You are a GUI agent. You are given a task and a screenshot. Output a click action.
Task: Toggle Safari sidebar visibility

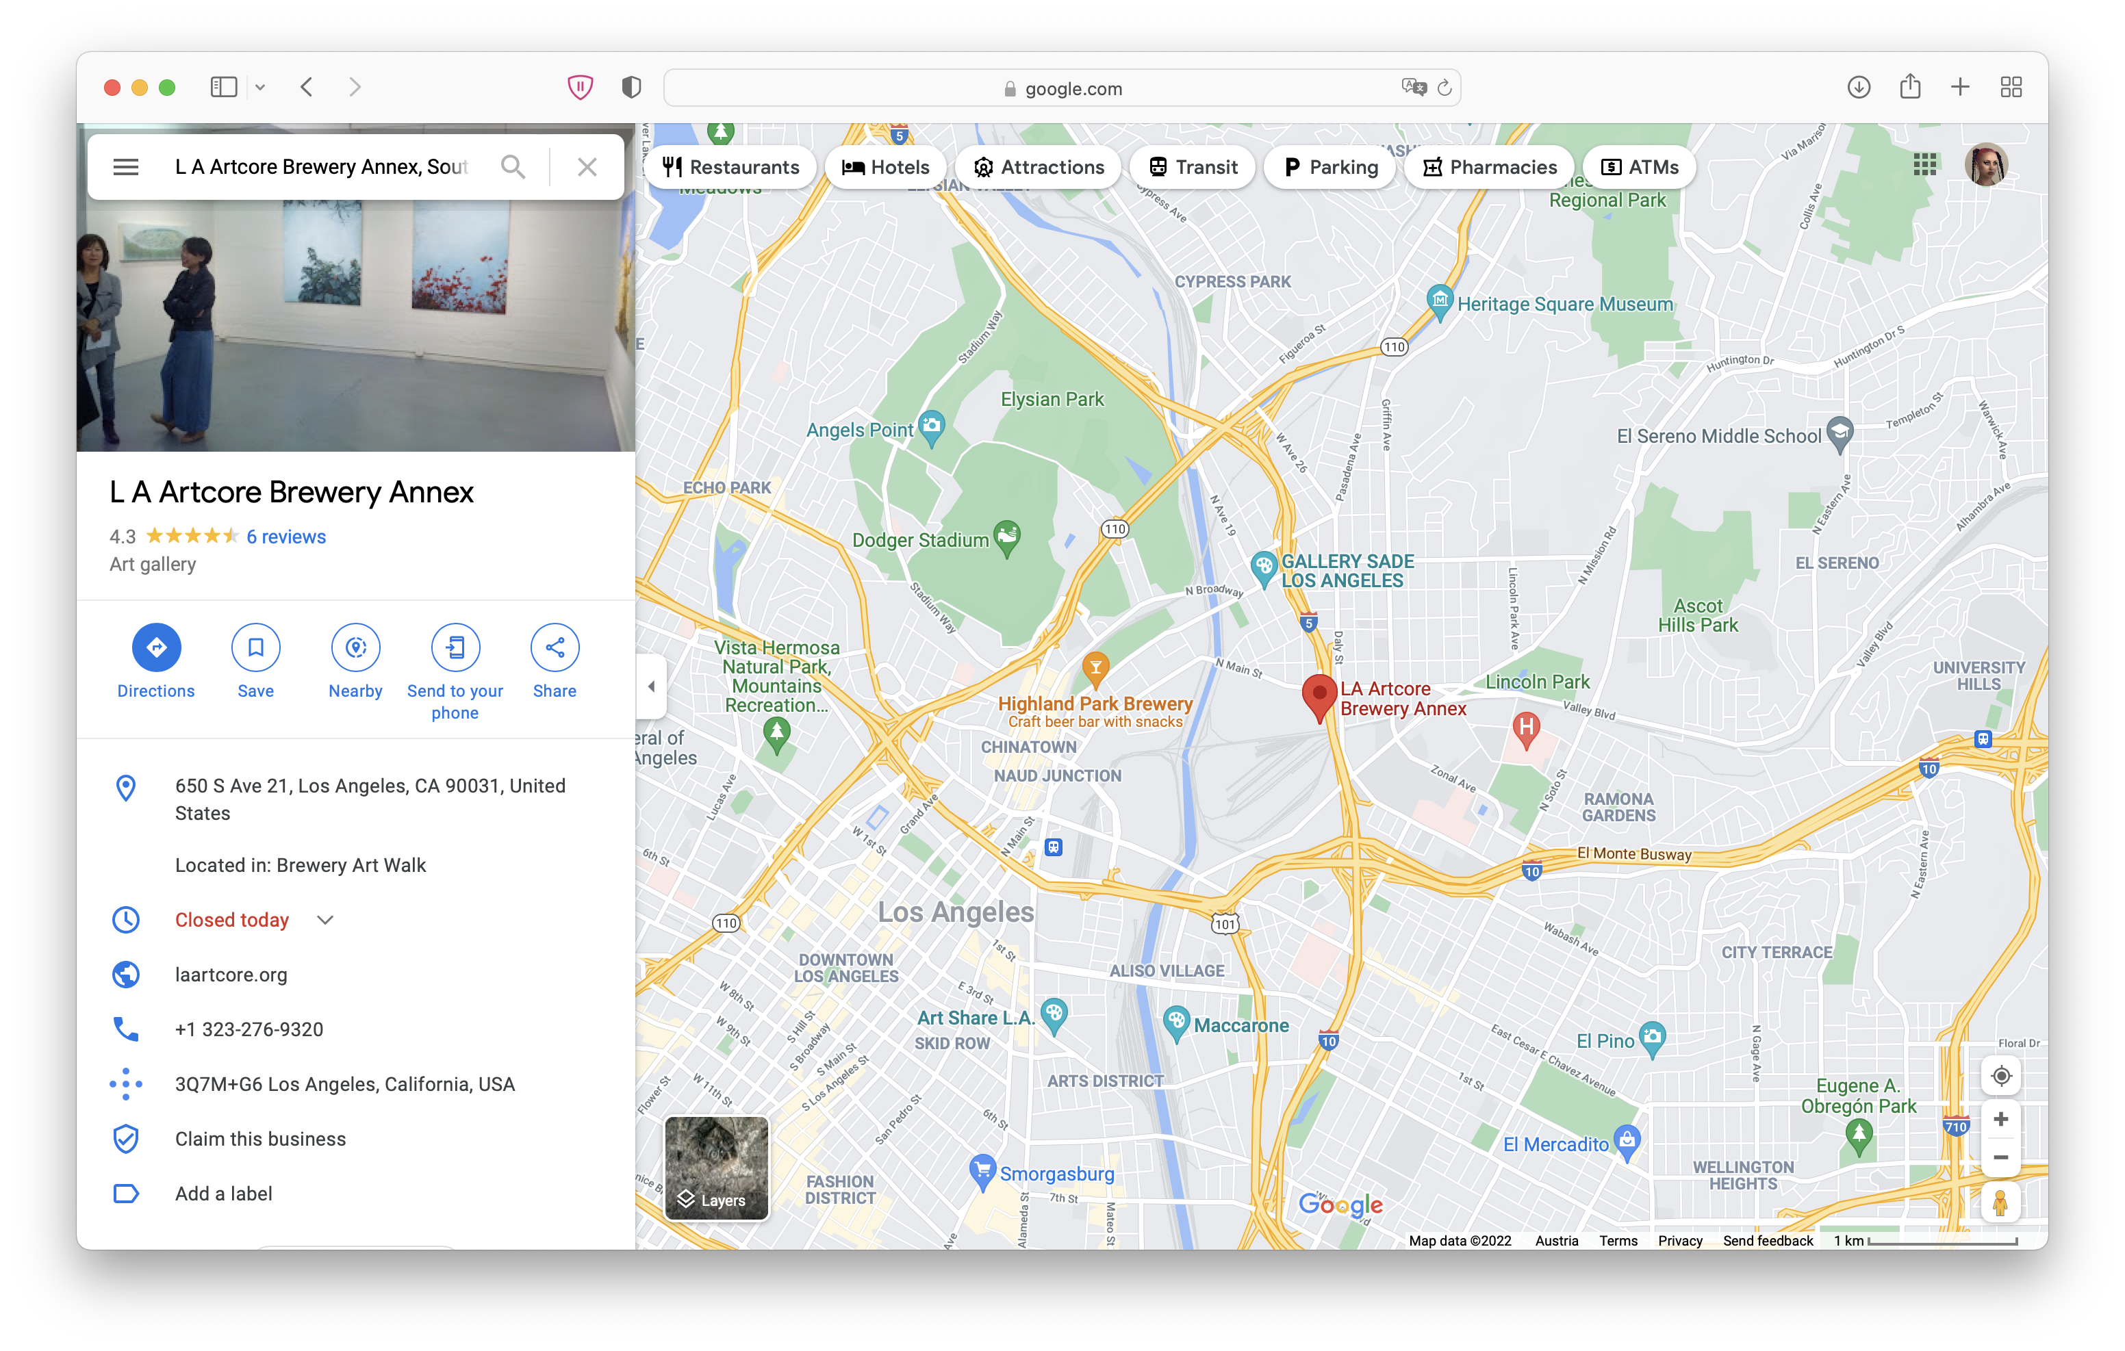tap(224, 88)
